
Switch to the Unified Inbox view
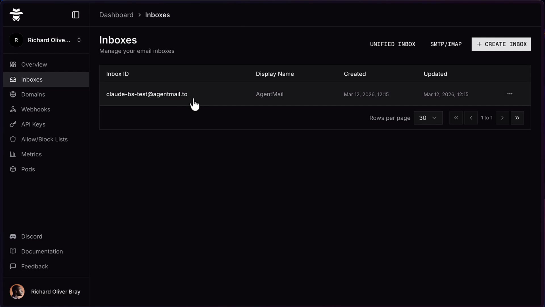[393, 44]
